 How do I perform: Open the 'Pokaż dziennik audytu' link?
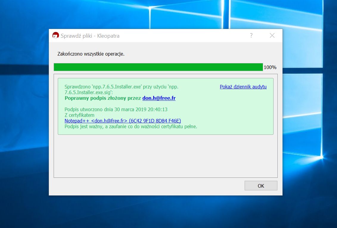(243, 87)
